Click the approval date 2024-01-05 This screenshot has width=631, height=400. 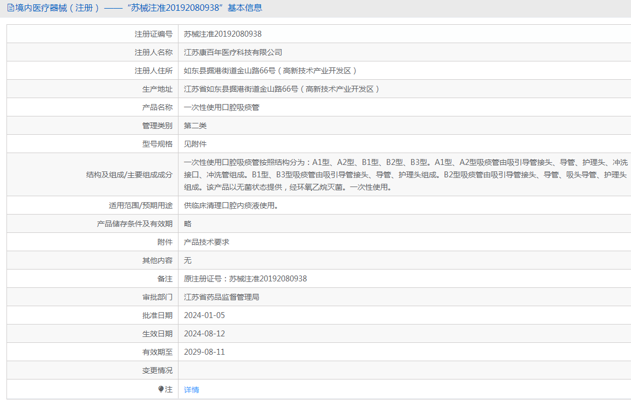[x=204, y=315]
